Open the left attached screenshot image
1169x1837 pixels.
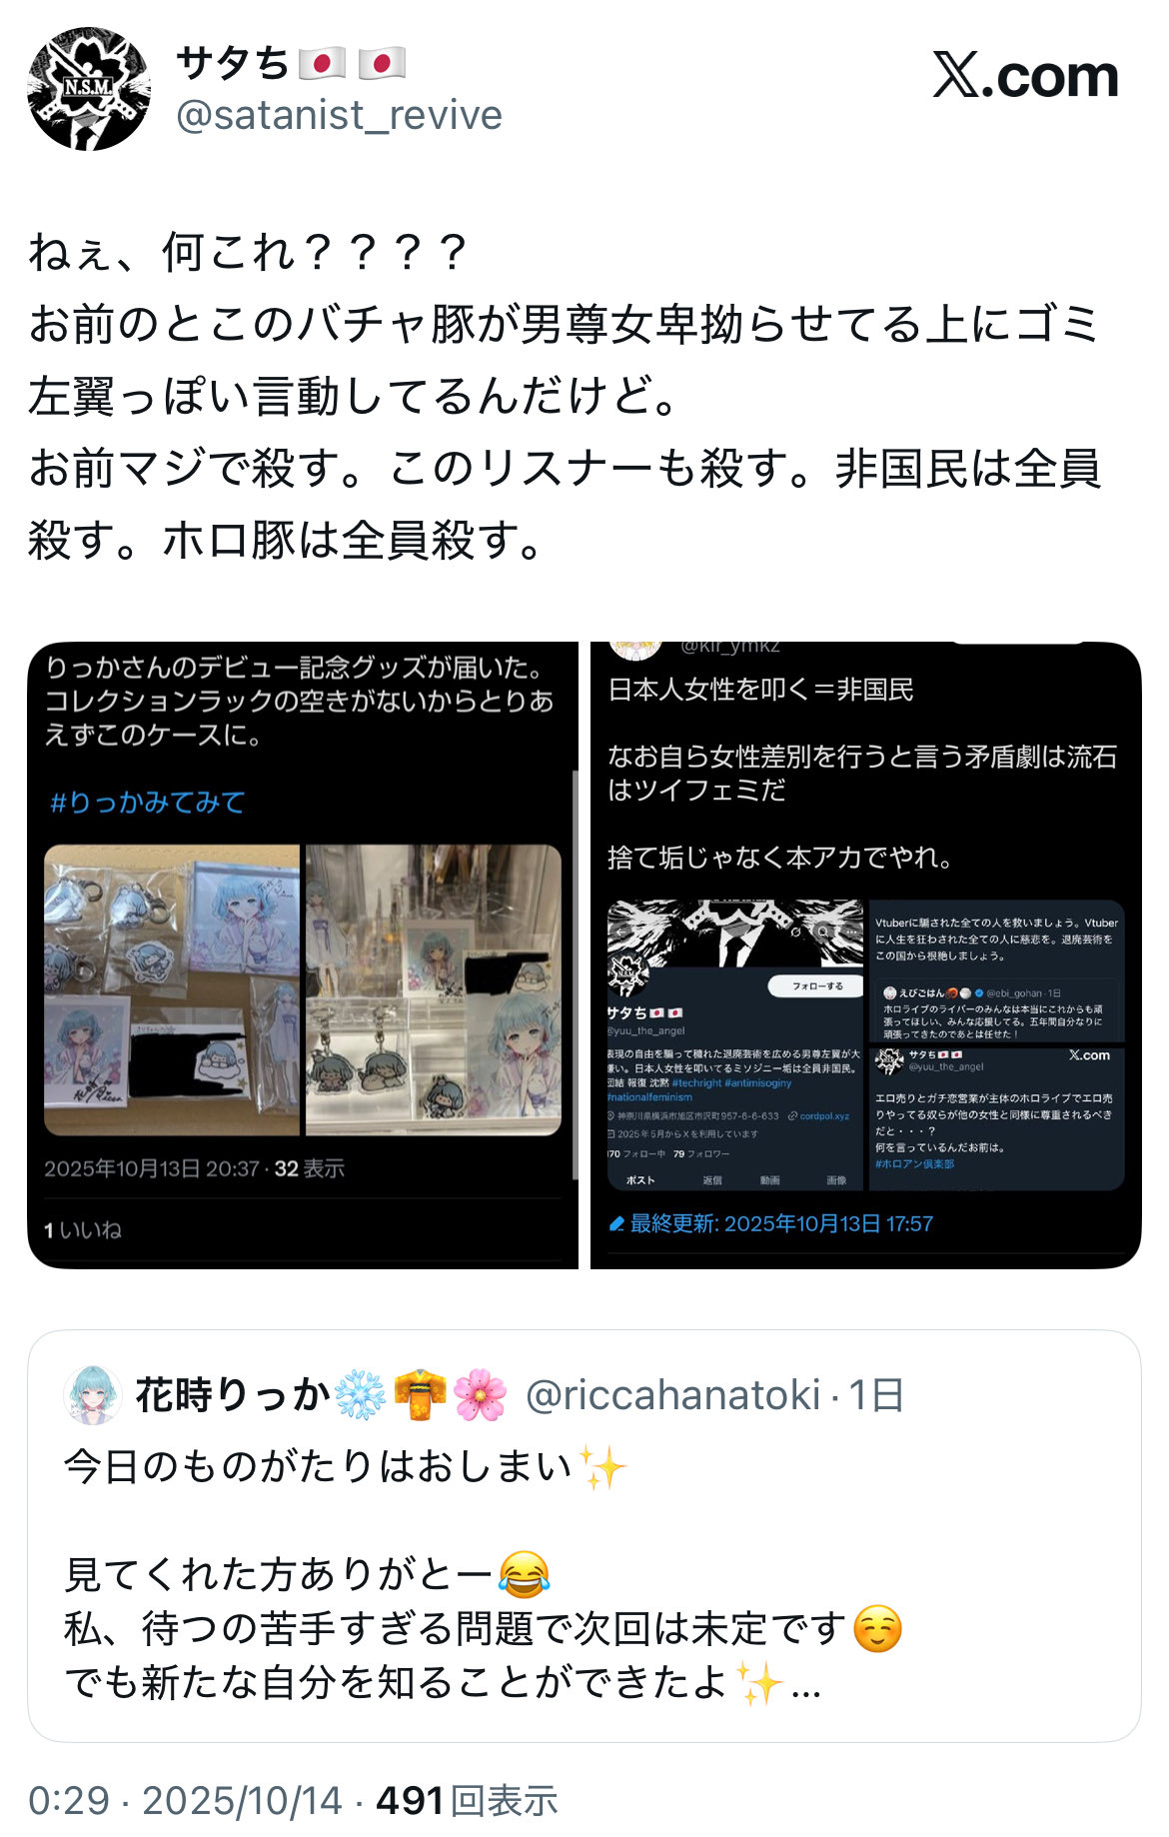[x=303, y=955]
